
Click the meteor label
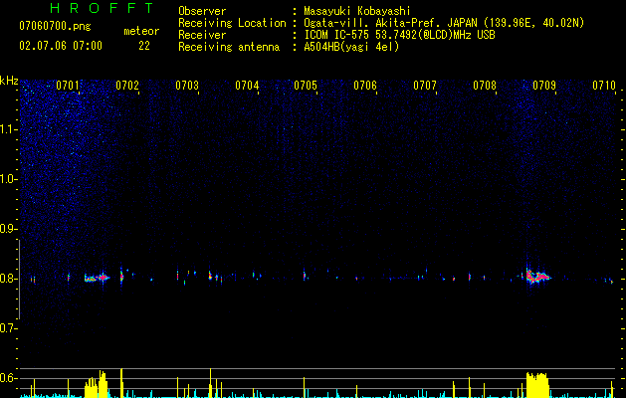coord(141,31)
